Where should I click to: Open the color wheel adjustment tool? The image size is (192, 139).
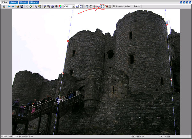click(x=60, y=6)
